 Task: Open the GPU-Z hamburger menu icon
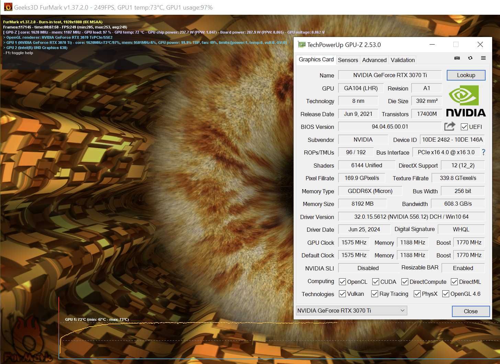point(483,58)
